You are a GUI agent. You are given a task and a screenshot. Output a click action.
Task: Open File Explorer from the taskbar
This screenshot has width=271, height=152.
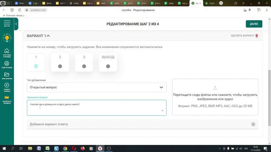coord(30,148)
